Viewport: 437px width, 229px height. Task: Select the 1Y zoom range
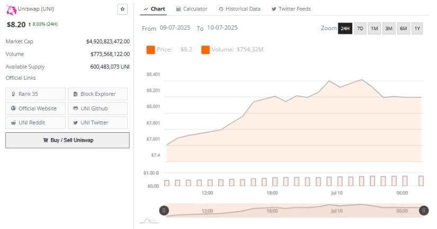point(417,29)
